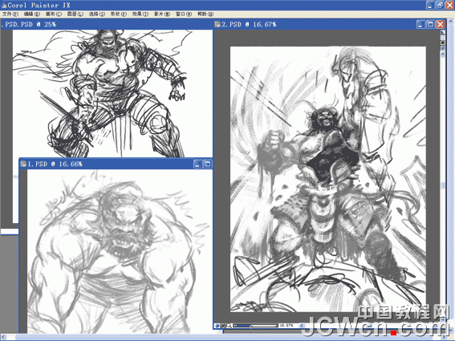Open the 帮助(H) help menu
Viewport: 455px width, 341px height.
tap(205, 14)
